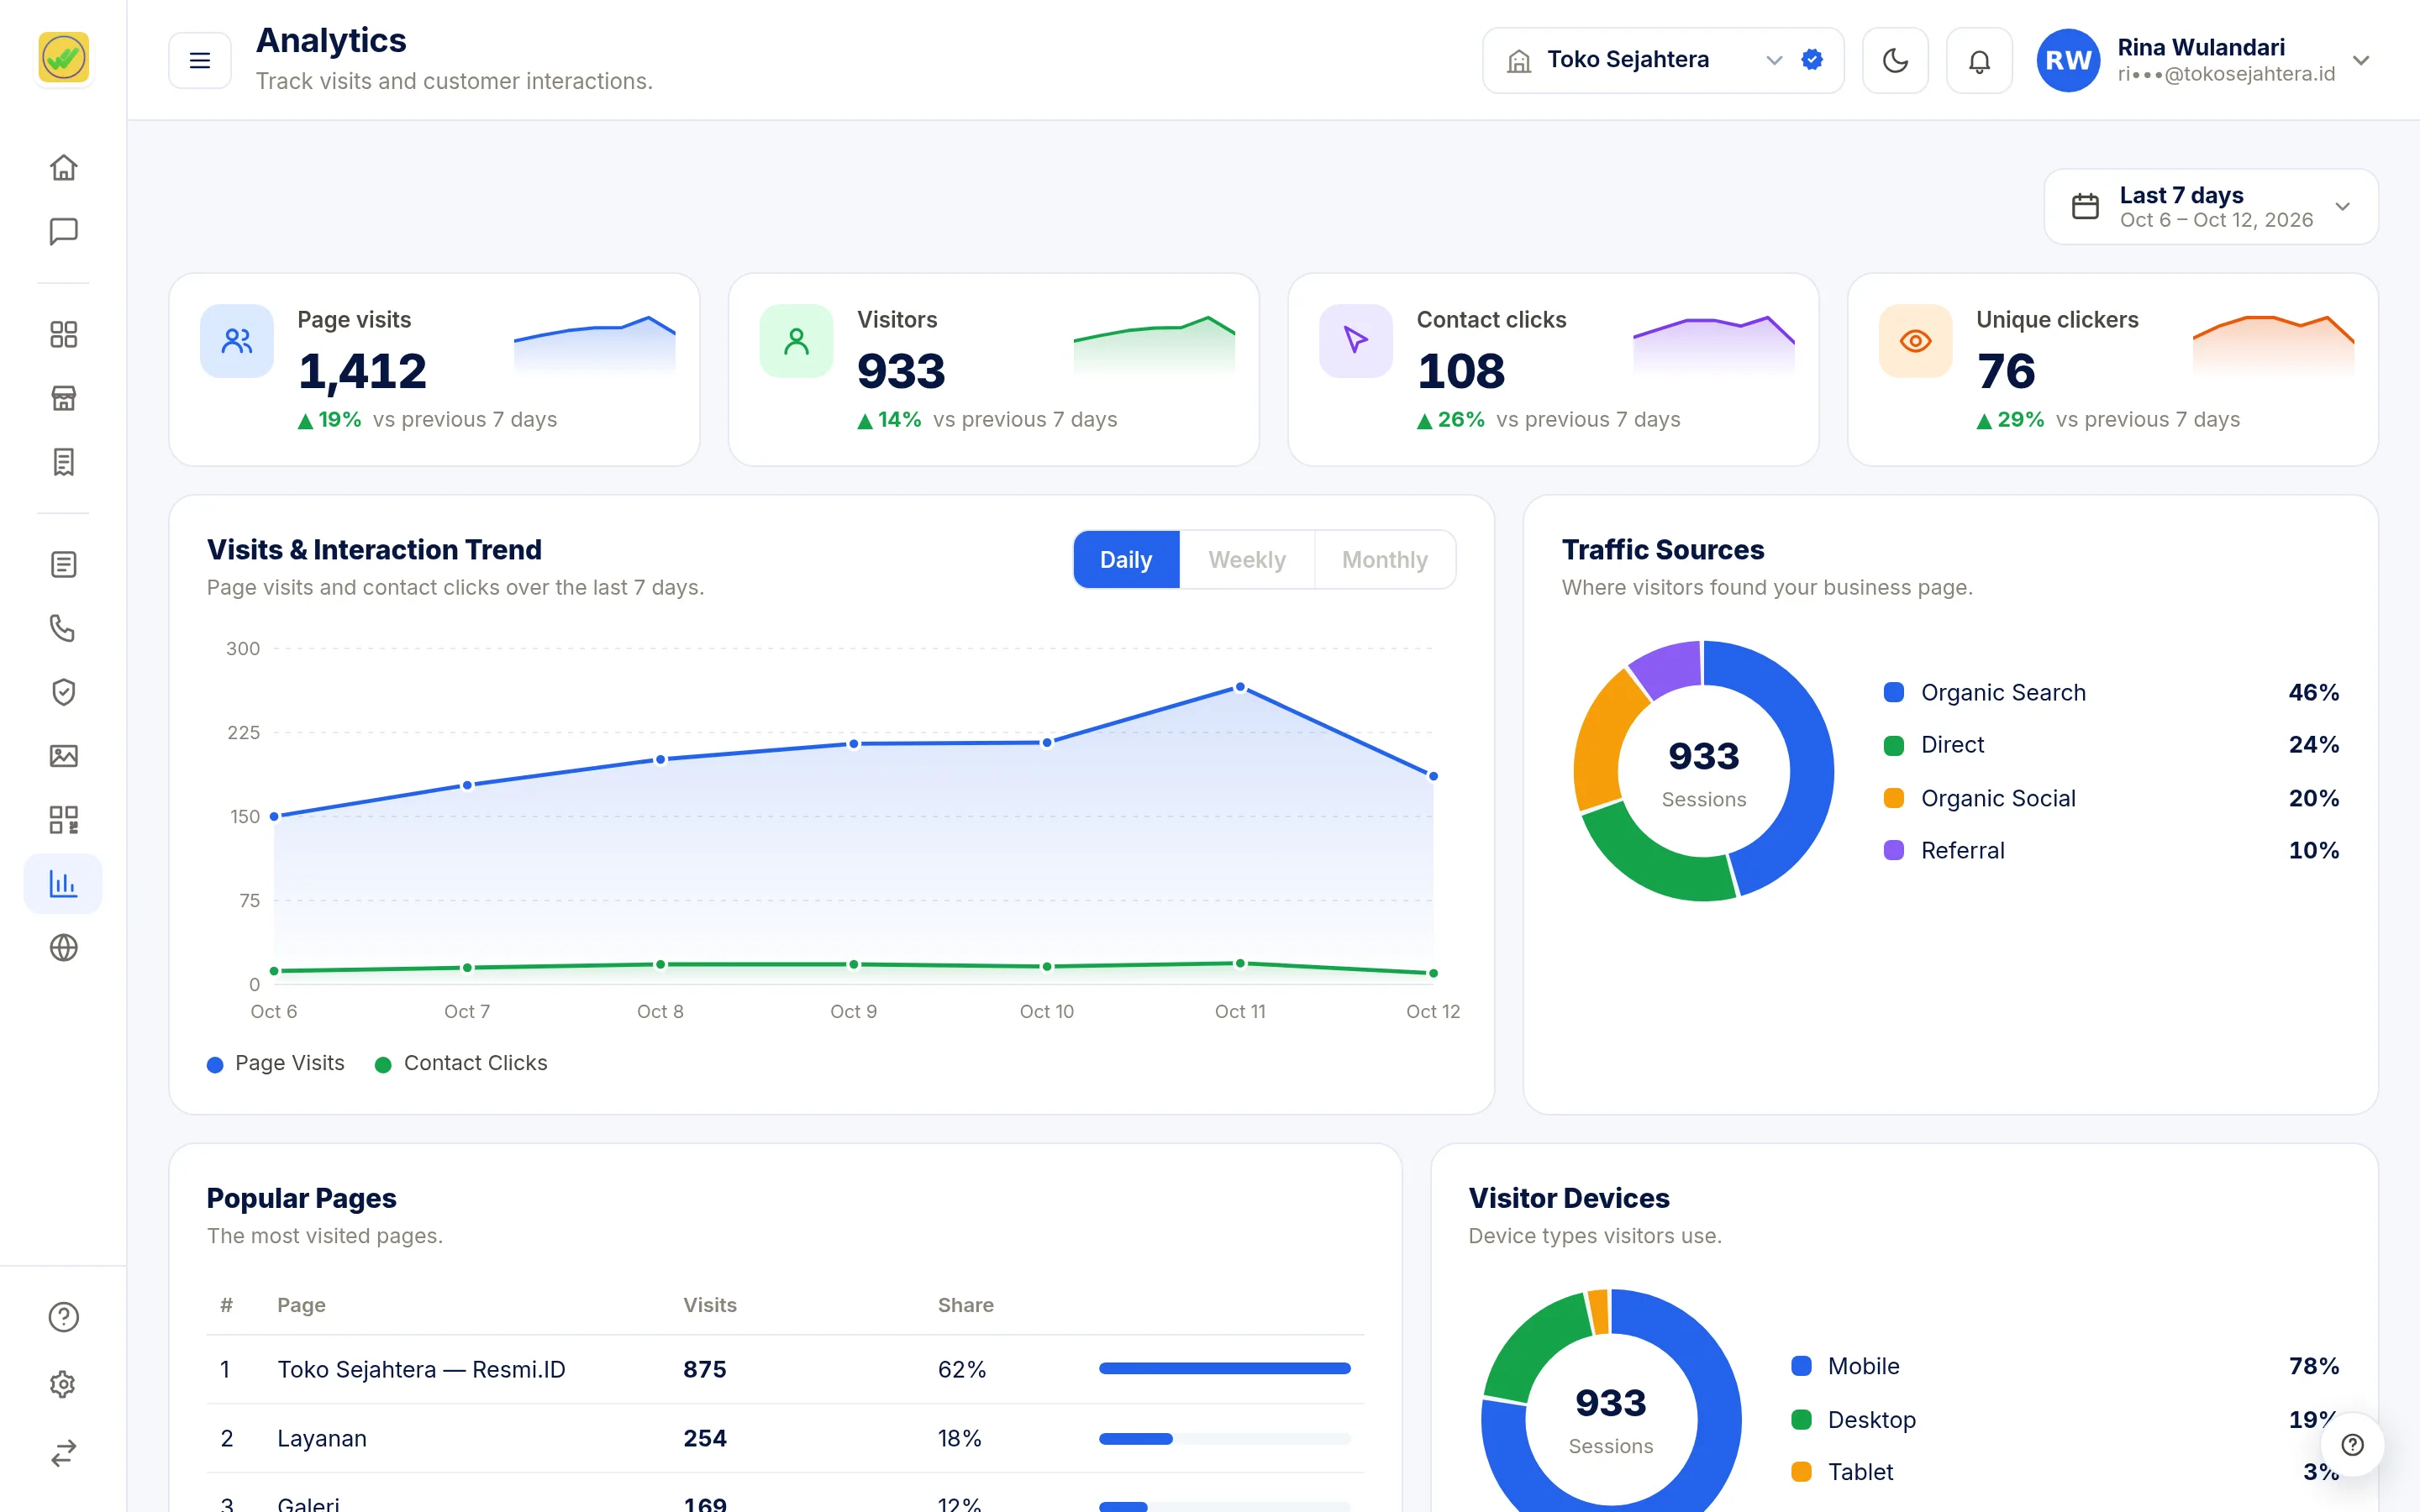Image resolution: width=2420 pixels, height=1512 pixels.
Task: Click the Organic Search blue legend swatch
Action: point(1893,692)
